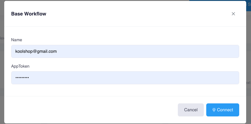Cancel the Base Workflow dialog
This screenshot has height=124, width=251.
point(191,110)
